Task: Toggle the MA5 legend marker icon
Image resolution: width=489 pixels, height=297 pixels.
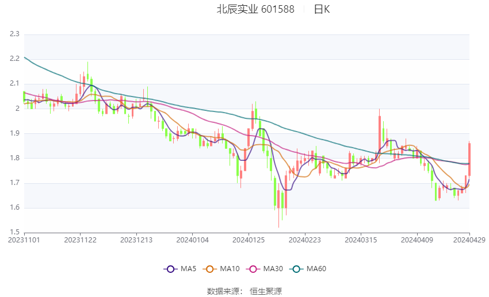Action: tap(170, 269)
